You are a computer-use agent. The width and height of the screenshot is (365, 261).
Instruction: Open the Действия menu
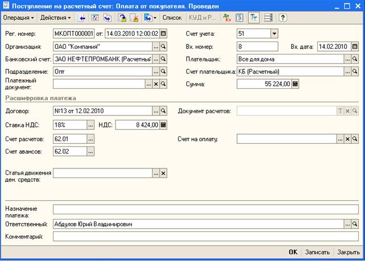[x=55, y=18]
